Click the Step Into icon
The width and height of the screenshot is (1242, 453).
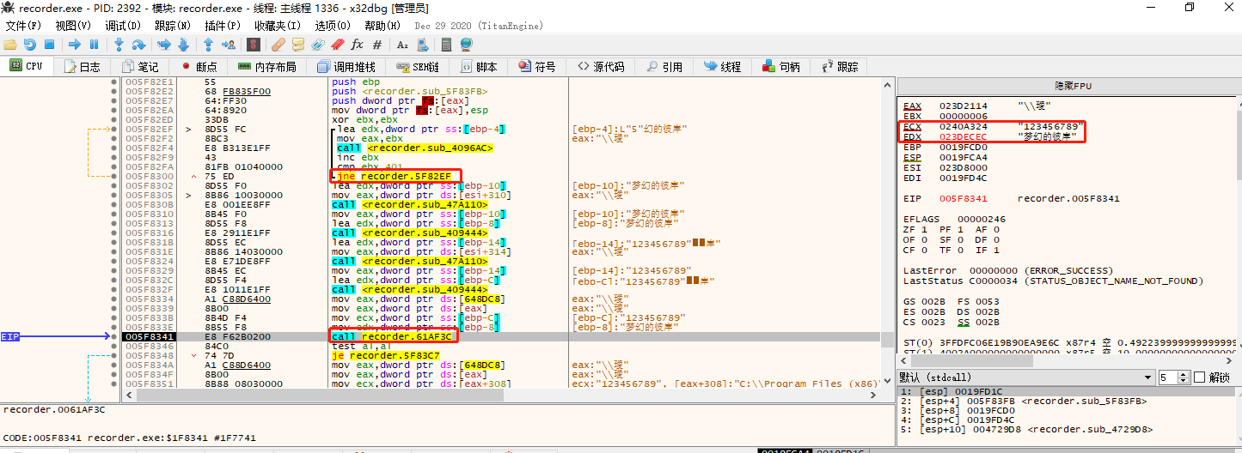click(x=119, y=44)
